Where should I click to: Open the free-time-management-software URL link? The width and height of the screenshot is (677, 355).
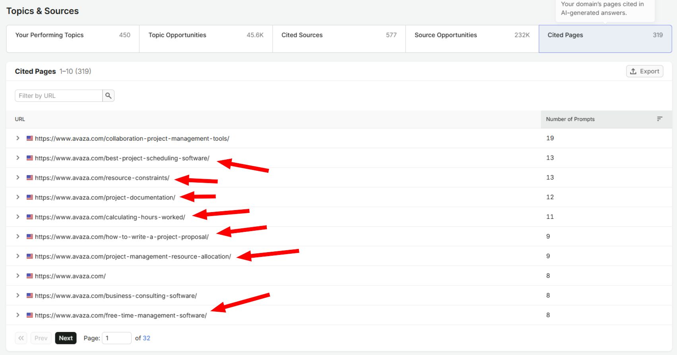click(x=121, y=315)
